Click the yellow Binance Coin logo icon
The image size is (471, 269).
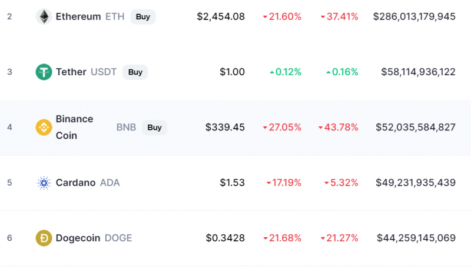click(44, 127)
